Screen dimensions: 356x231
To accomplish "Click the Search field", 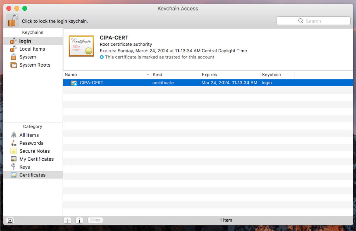I will tap(313, 21).
